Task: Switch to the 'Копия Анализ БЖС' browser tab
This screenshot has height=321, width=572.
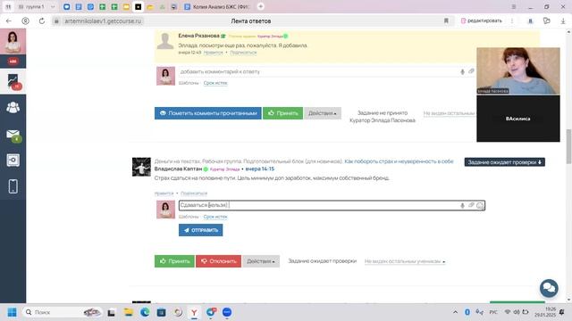Action: coord(217,6)
